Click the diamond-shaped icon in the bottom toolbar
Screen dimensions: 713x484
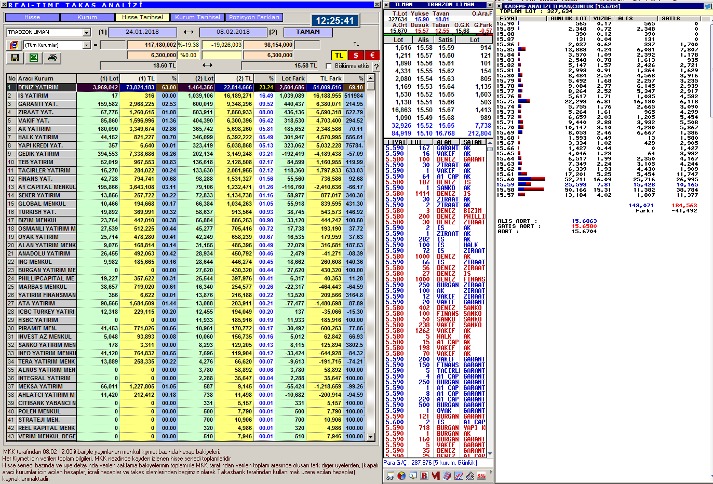470,475
